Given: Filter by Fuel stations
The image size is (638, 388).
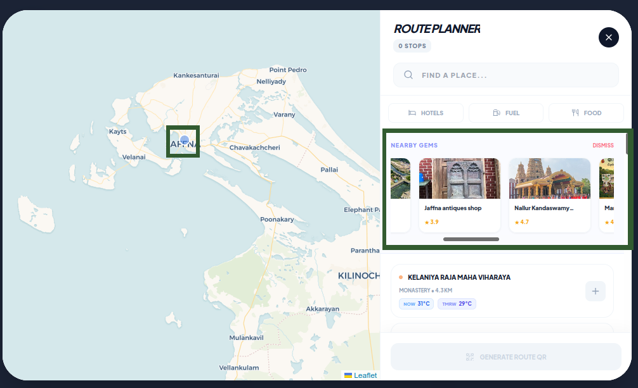Looking at the screenshot, I should click(x=505, y=113).
